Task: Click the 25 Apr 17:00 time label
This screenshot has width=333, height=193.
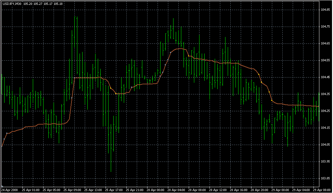Action: pos(113,190)
